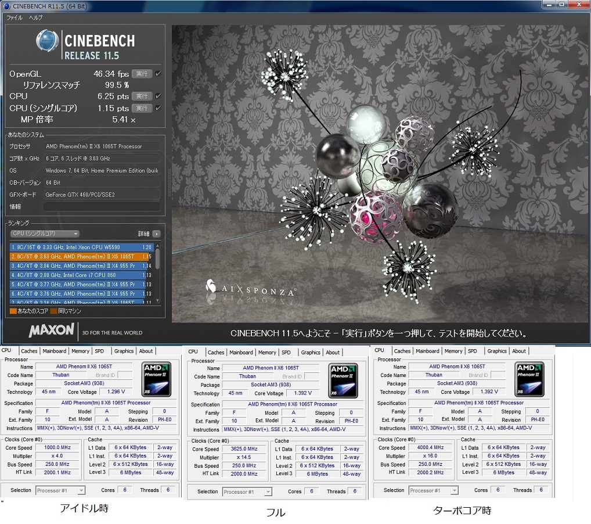Open Processor #1 selection dropdown in フル panel
The image size is (591, 524).
pyautogui.click(x=247, y=492)
